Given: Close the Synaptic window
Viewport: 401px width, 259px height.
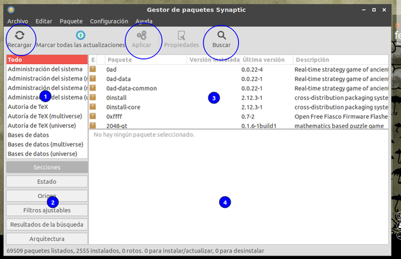Looking at the screenshot, I should [x=384, y=10].
